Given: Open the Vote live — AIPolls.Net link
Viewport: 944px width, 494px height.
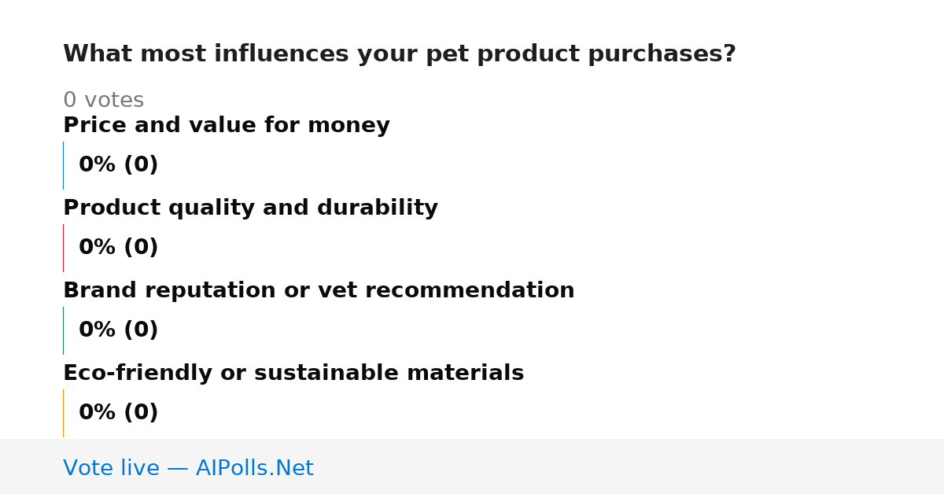Looking at the screenshot, I should click(x=188, y=468).
